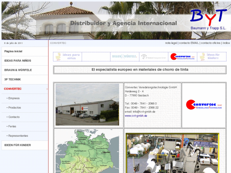The image size is (231, 173).
Task: Visit the www.cvt-gmbh.de website link
Action: (136, 116)
